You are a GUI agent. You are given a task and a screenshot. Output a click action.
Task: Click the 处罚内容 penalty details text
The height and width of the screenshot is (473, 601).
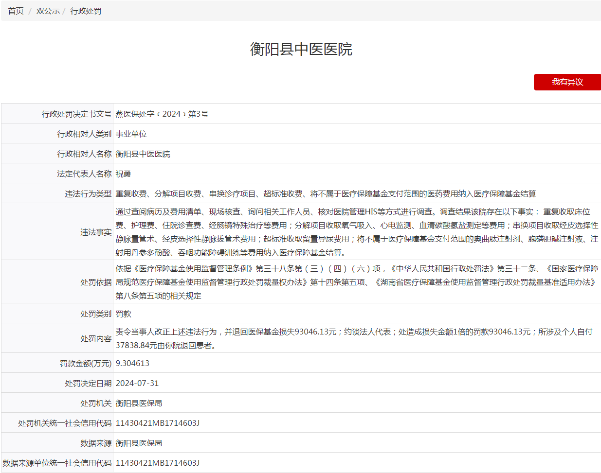click(353, 338)
